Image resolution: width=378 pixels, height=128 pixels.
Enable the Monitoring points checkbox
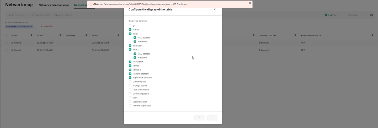130,94
